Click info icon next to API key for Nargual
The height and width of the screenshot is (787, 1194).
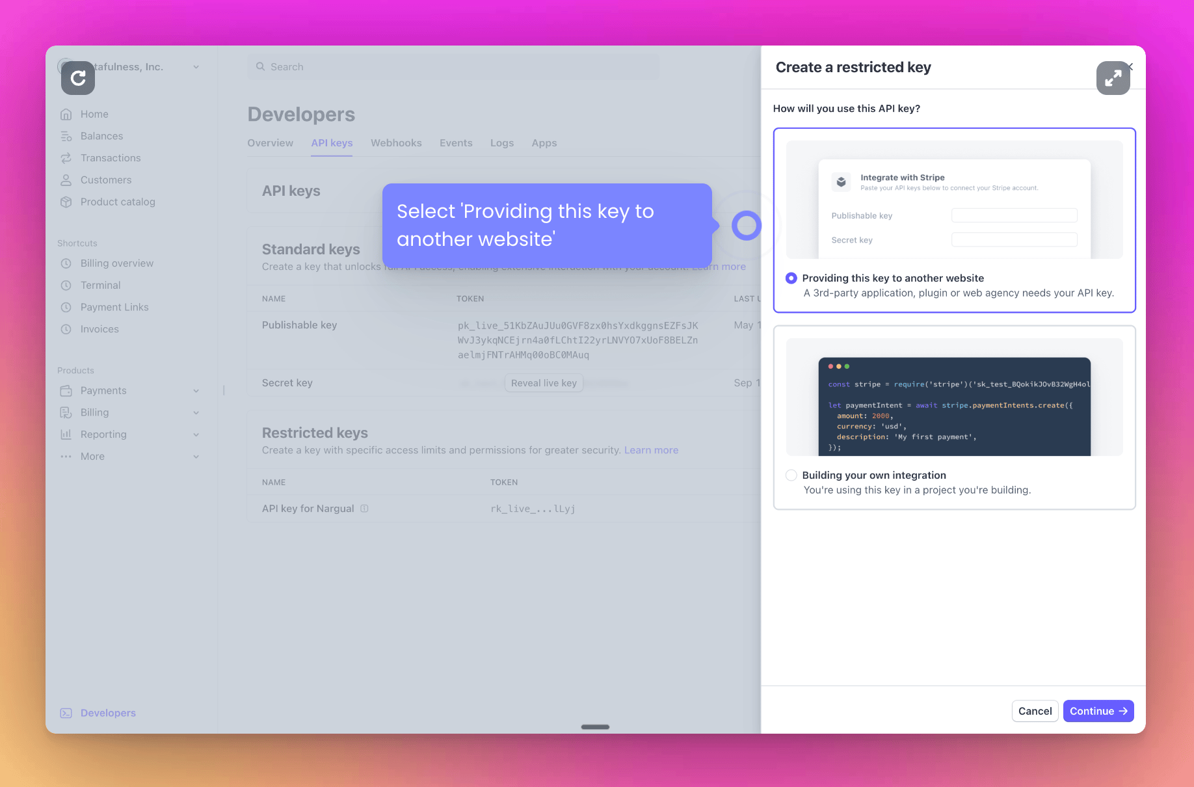tap(364, 509)
